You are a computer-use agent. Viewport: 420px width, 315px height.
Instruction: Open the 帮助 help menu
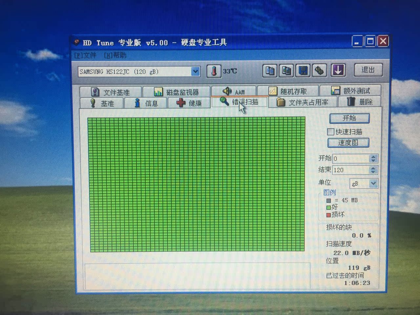115,55
